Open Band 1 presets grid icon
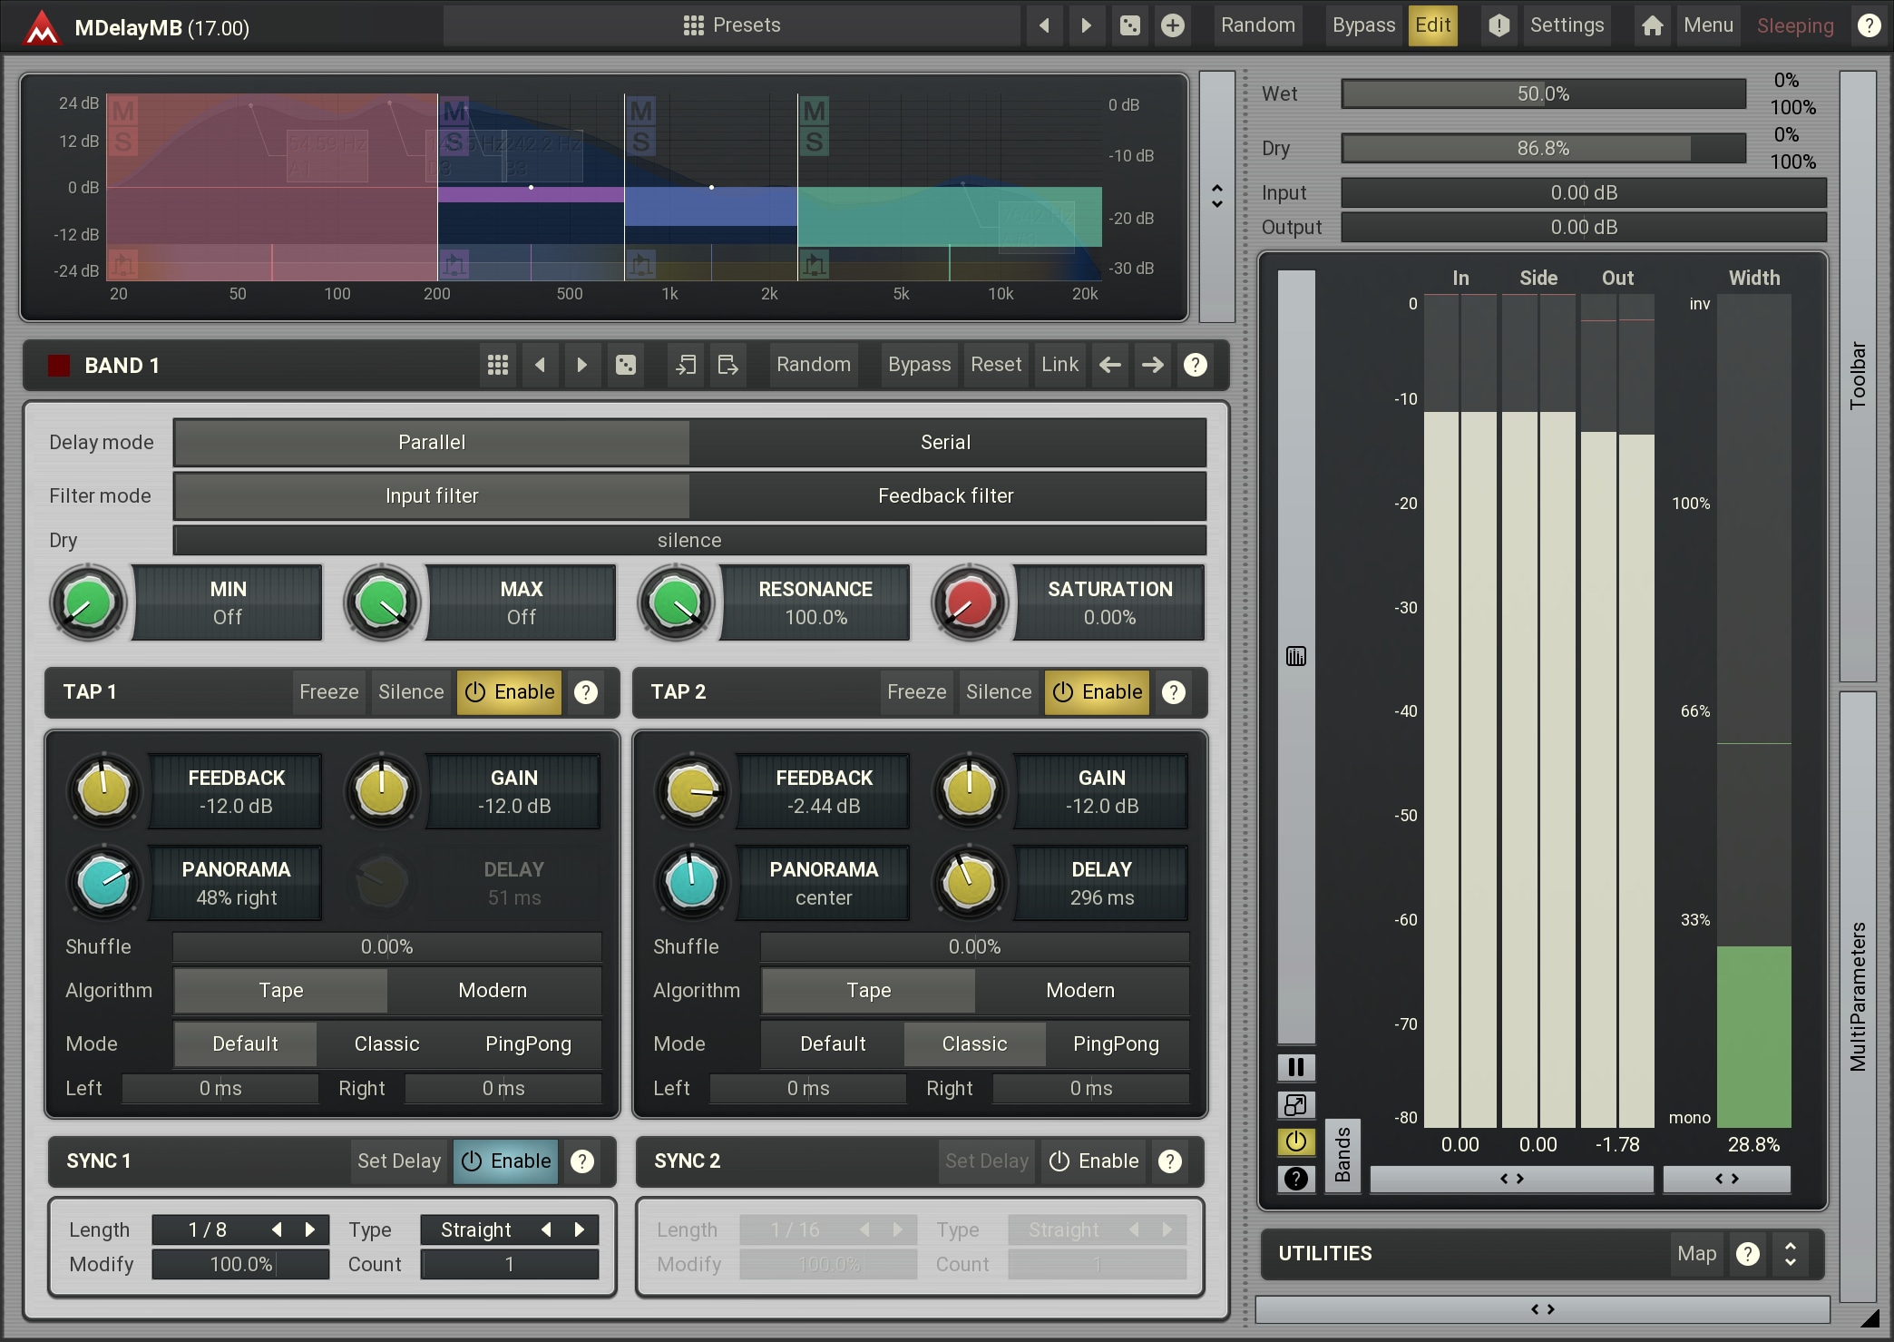 point(497,365)
